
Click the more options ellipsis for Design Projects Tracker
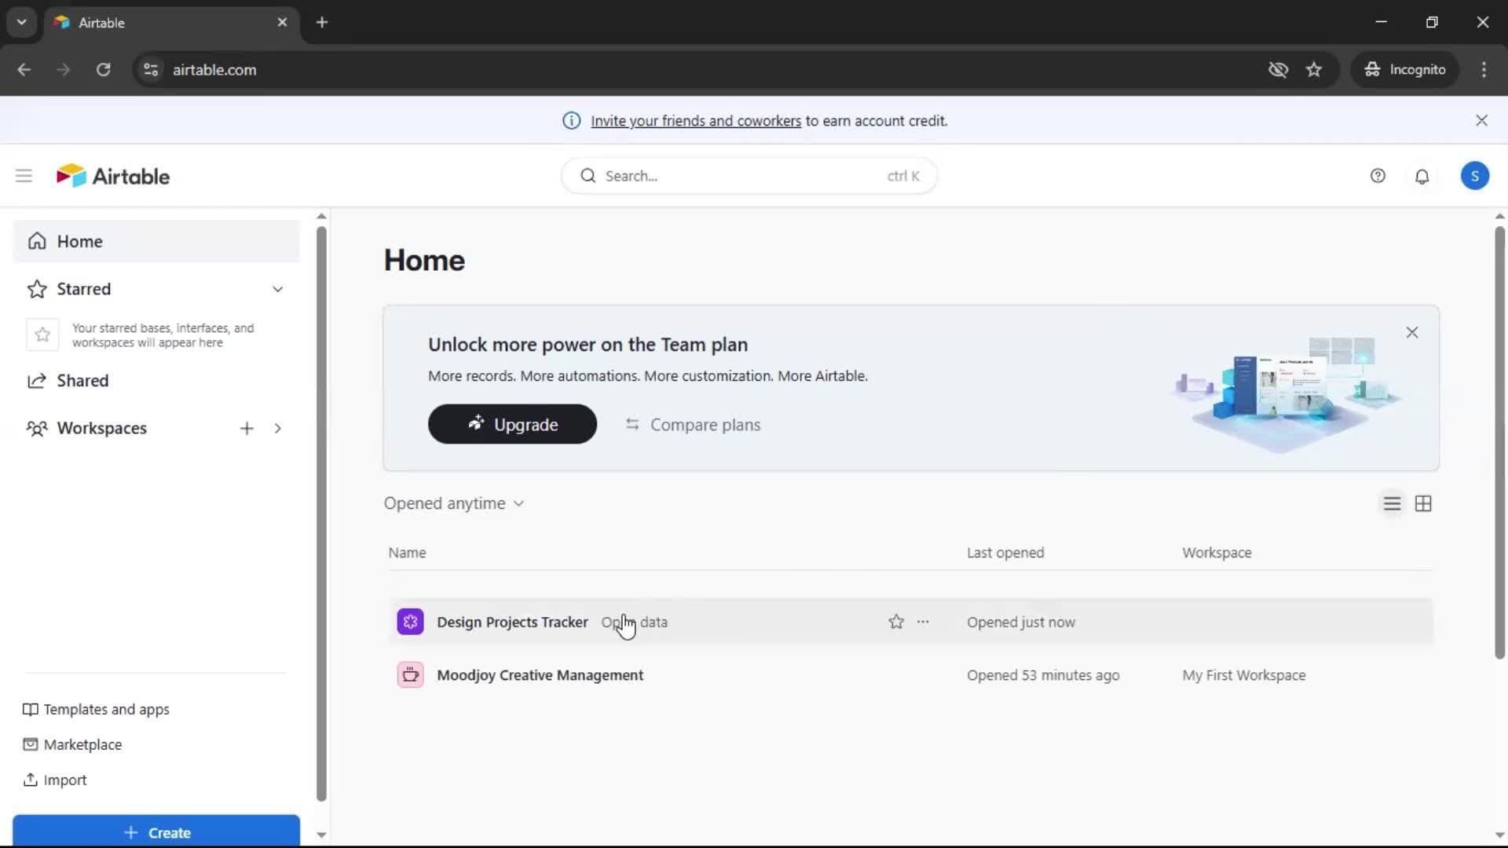[x=923, y=622]
